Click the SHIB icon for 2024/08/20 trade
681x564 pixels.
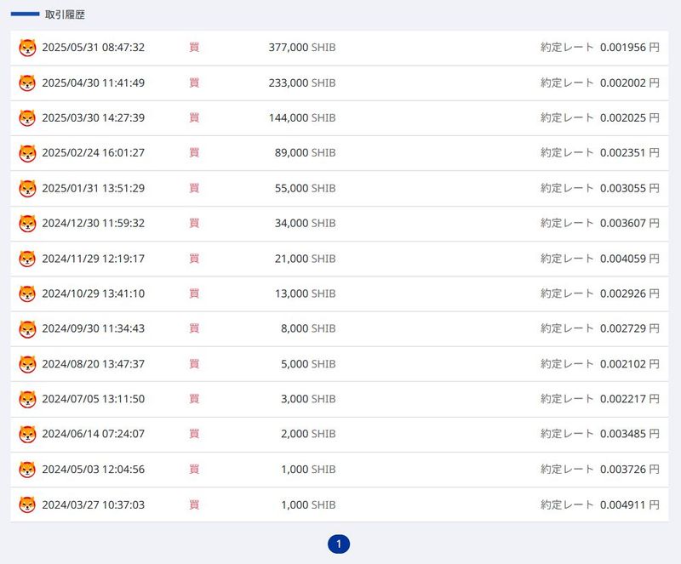[x=27, y=364]
